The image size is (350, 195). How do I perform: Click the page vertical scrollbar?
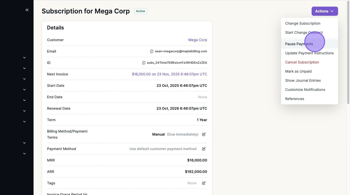pos(348,52)
